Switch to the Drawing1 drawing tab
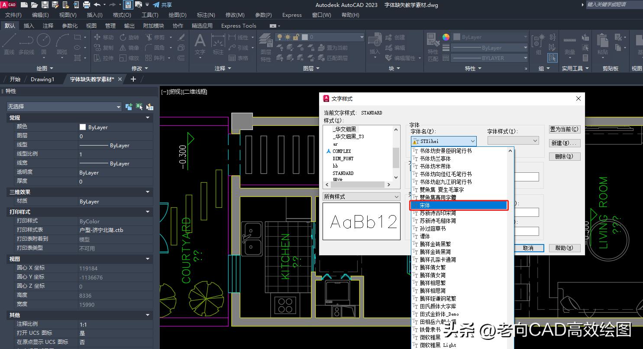 tap(43, 79)
